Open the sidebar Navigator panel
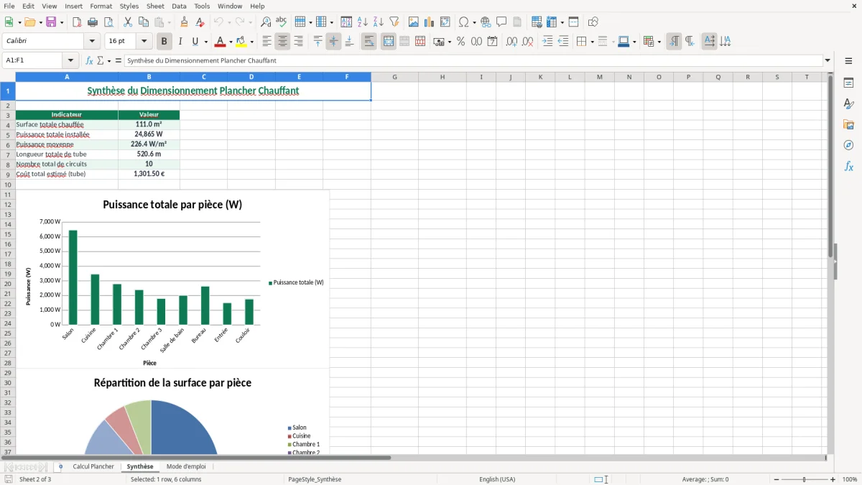 pyautogui.click(x=848, y=145)
